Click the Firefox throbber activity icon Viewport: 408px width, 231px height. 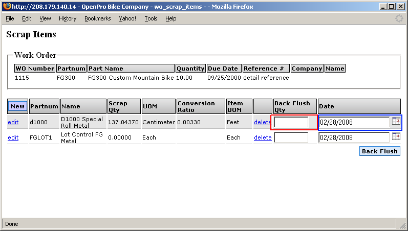[399, 18]
